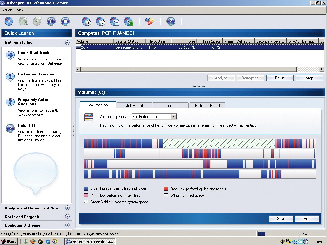Open Secondary defragmentation job icon (2)
This screenshot has width=327, height=245.
100,21
